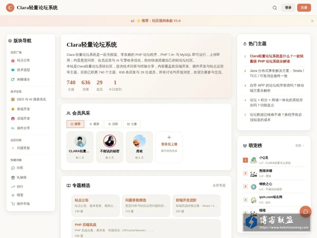Click ipzh.com域名网 egg avatar icon
The width and height of the screenshot is (317, 238).
pyautogui.click(x=254, y=200)
